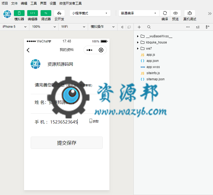Screen dimensions: 213x195
Task: Open app.json file
Action: pos(149,61)
